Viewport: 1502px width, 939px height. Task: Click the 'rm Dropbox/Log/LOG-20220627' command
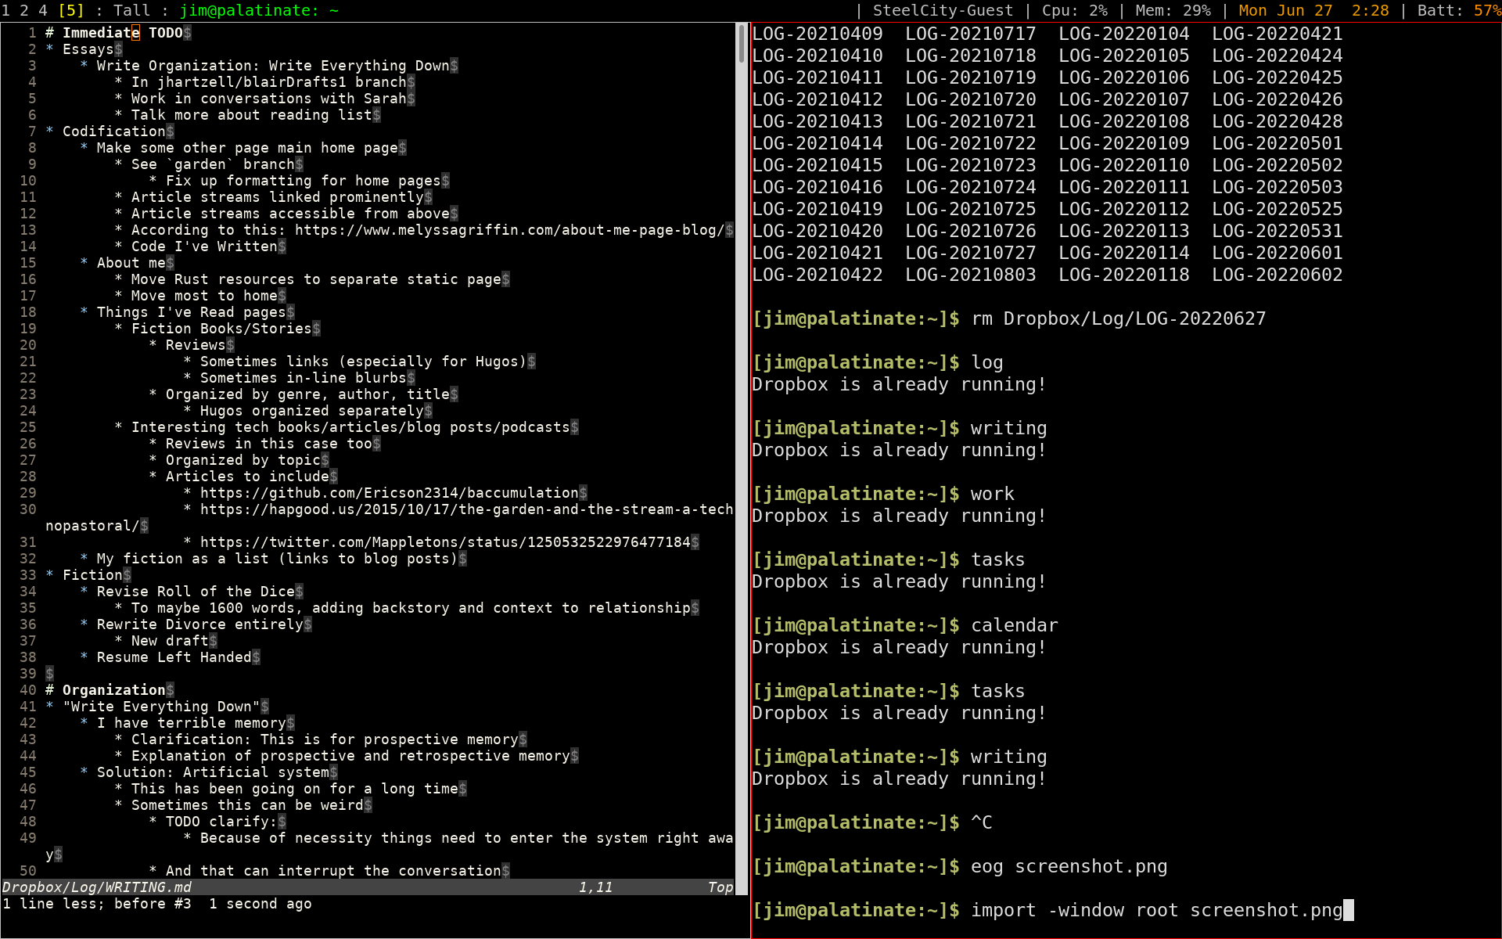click(x=1119, y=318)
